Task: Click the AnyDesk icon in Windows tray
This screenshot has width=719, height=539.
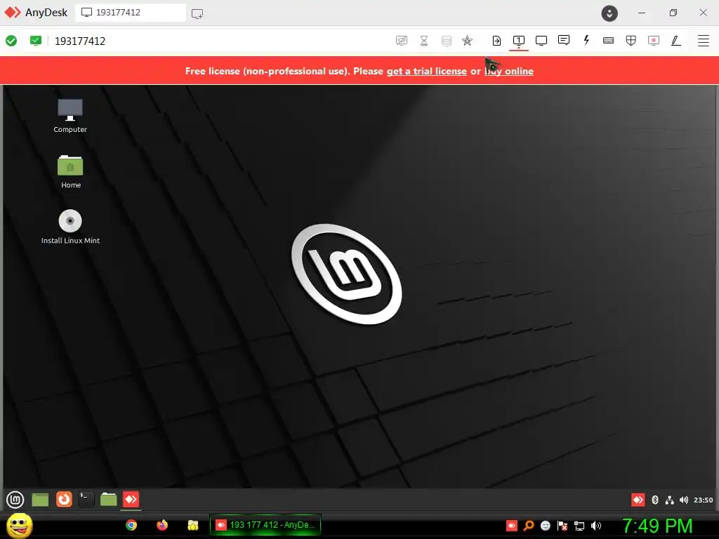Action: coord(512,526)
